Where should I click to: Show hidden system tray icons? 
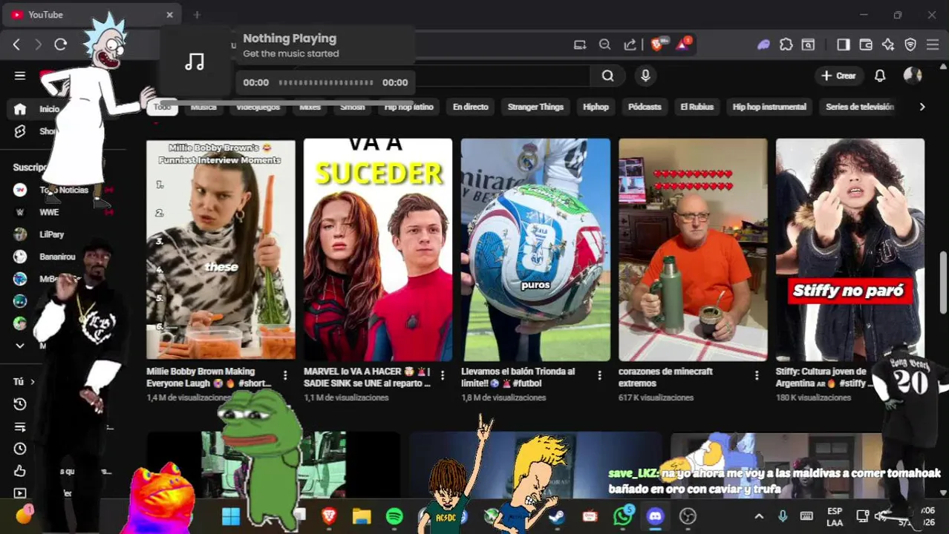click(759, 516)
